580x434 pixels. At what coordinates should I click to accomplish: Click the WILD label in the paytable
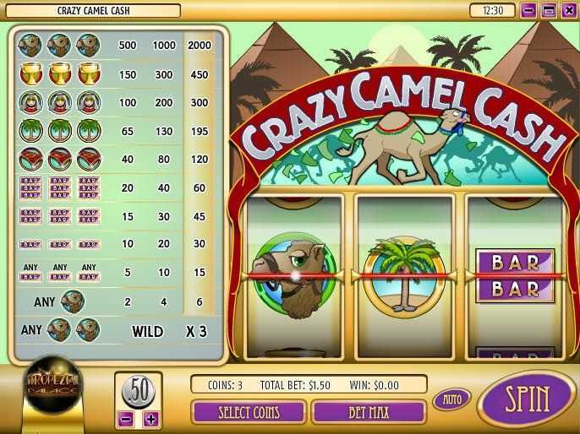[x=148, y=331]
